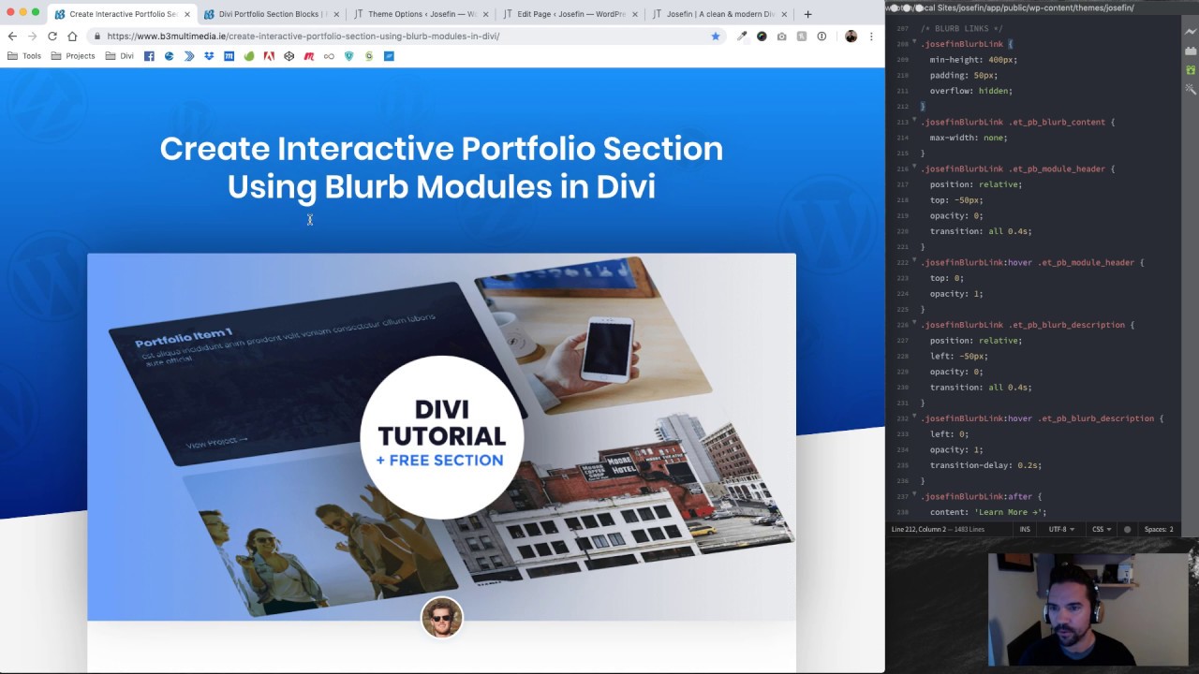Click the author avatar below the featured image

[x=442, y=618]
